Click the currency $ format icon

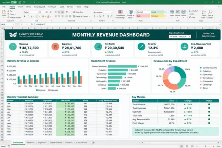(x=95, y=16)
